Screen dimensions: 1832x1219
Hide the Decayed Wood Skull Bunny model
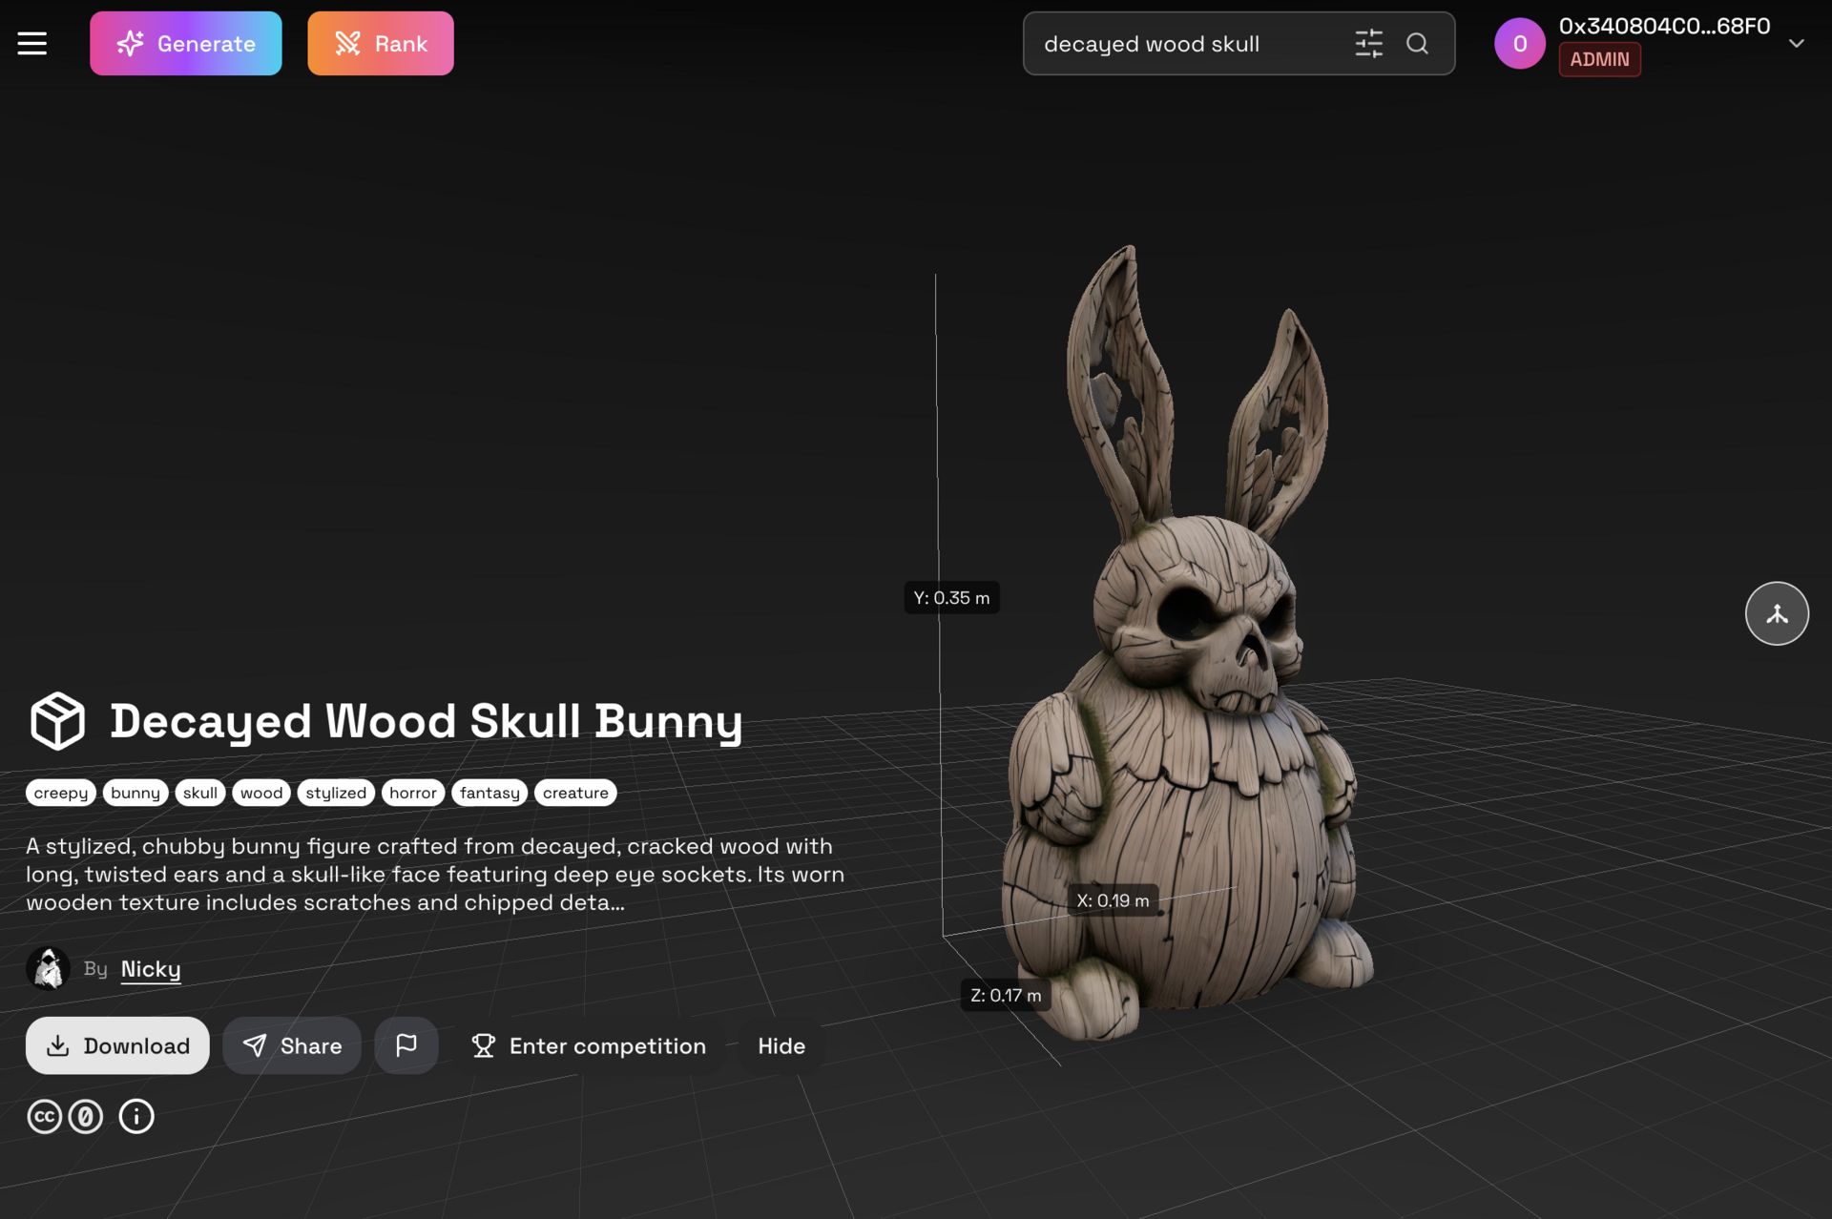[781, 1045]
